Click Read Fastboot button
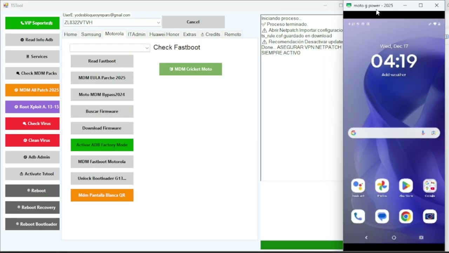 point(102,61)
